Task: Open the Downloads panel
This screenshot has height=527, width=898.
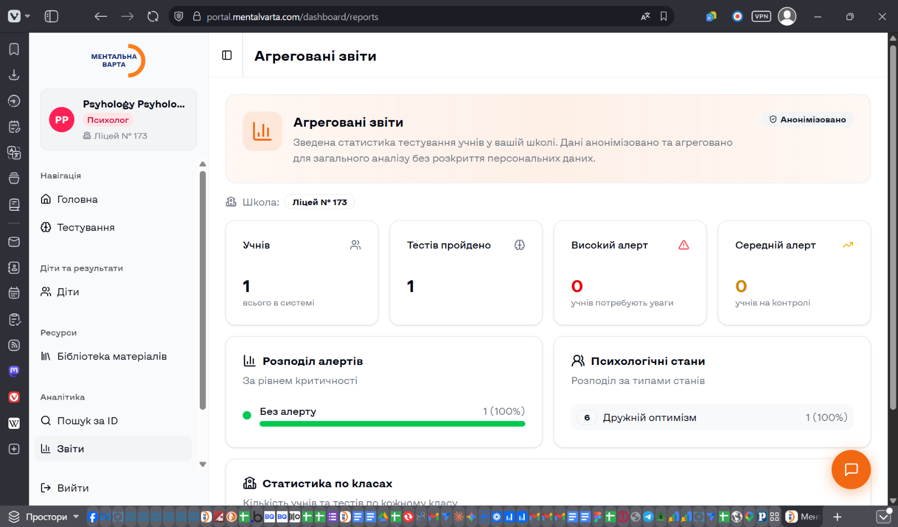Action: (x=14, y=75)
